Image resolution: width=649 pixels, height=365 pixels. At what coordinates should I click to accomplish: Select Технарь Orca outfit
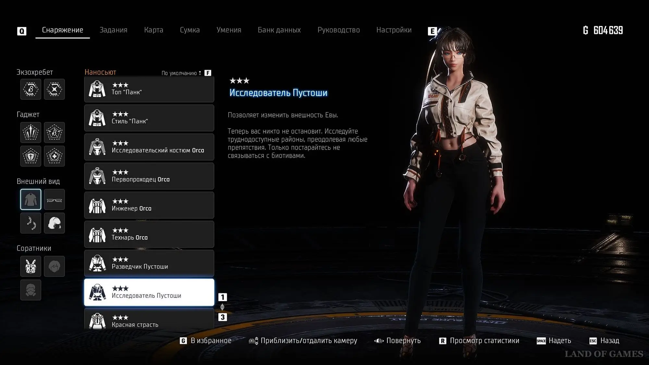149,234
